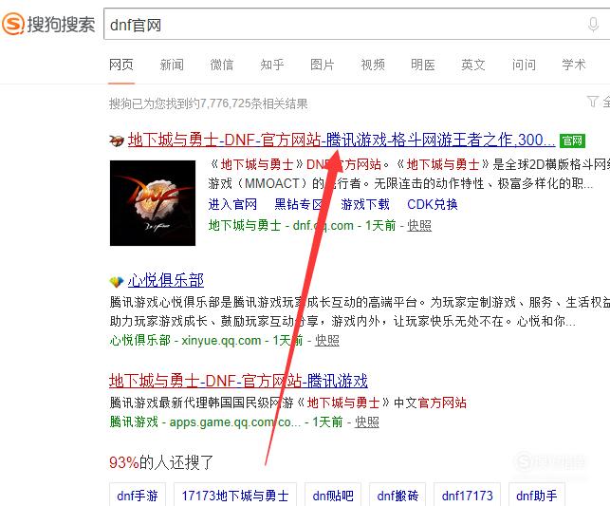The height and width of the screenshot is (506, 610).
Task: Open the 学术 tab
Action: 573,65
